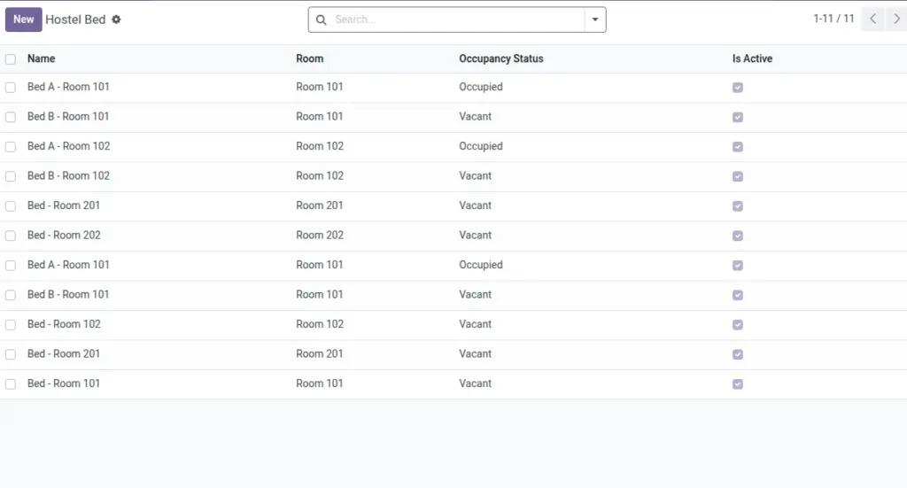The height and width of the screenshot is (488, 907).
Task: Create a record with the New button
Action: tap(24, 19)
